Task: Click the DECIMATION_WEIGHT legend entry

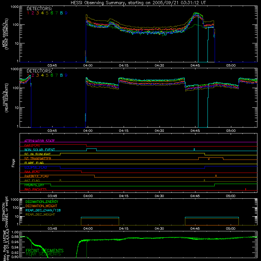Action: [x=41, y=206]
